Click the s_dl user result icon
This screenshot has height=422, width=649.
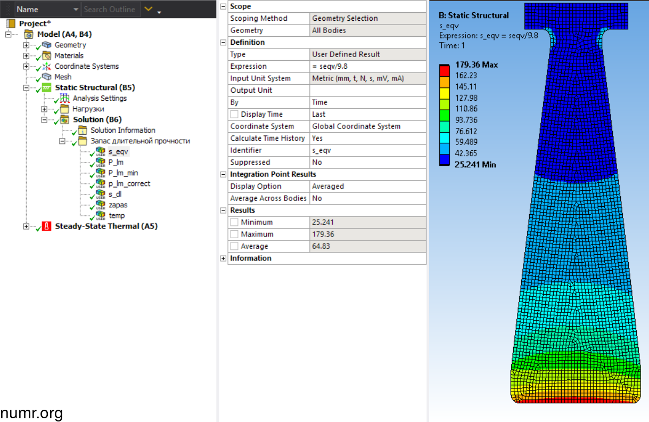[100, 194]
